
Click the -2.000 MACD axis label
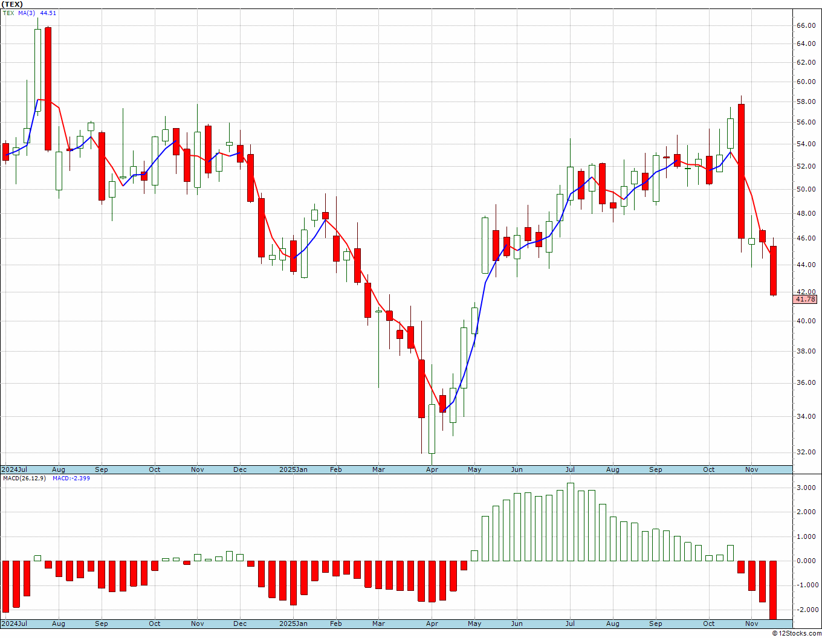pos(806,610)
